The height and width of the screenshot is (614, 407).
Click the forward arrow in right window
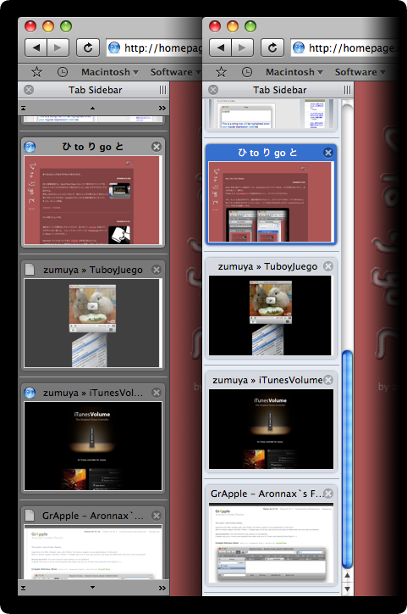242,47
